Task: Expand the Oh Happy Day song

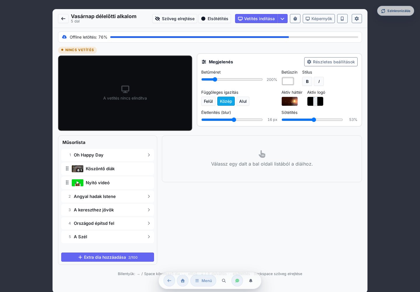Action: [108, 155]
